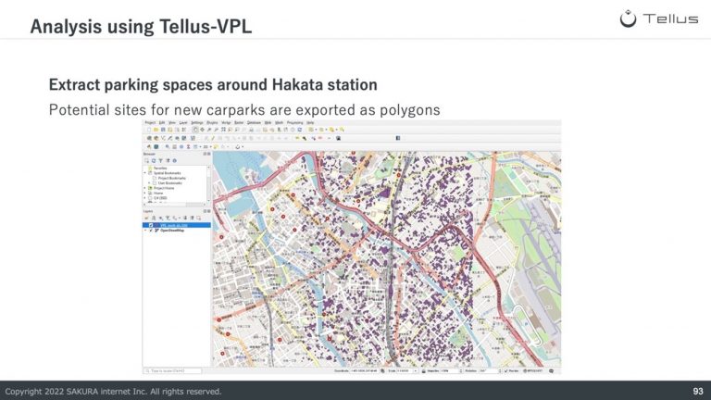Click the Type to locate search field
This screenshot has height=400, width=711.
pos(172,371)
